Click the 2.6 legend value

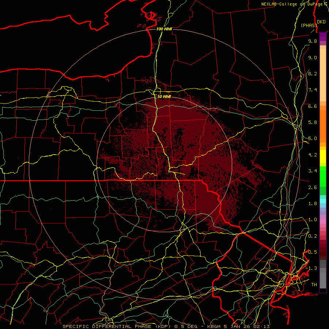(x=313, y=187)
